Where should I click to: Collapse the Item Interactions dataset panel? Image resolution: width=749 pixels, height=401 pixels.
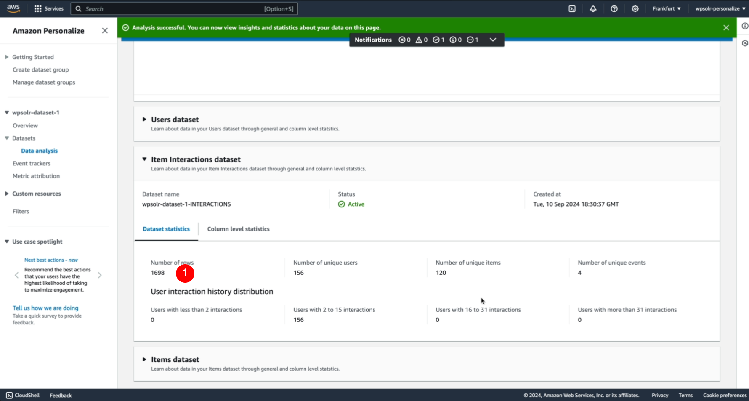tap(144, 159)
